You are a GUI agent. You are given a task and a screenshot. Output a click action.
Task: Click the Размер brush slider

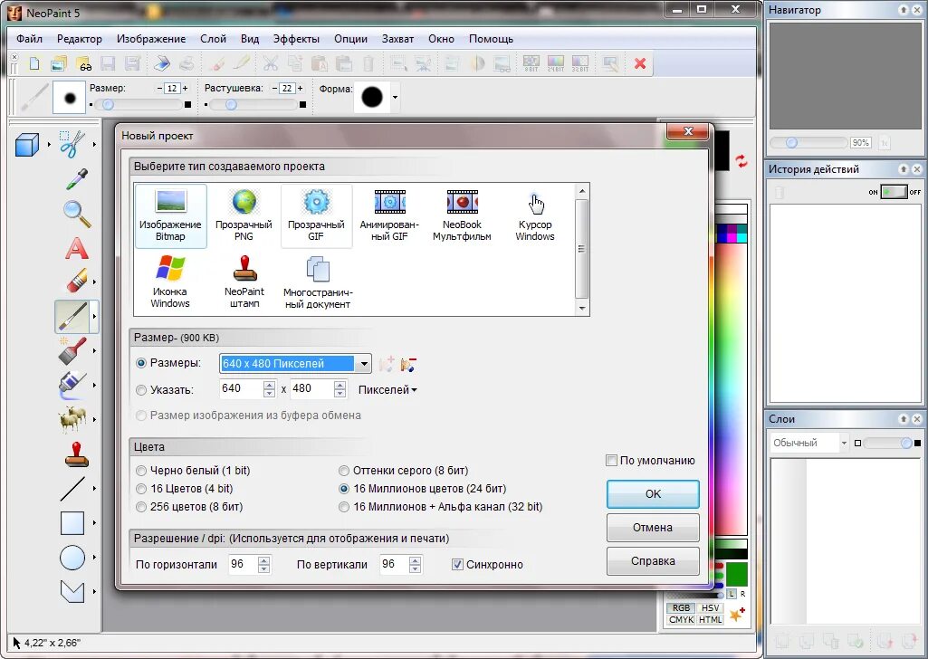pos(138,105)
